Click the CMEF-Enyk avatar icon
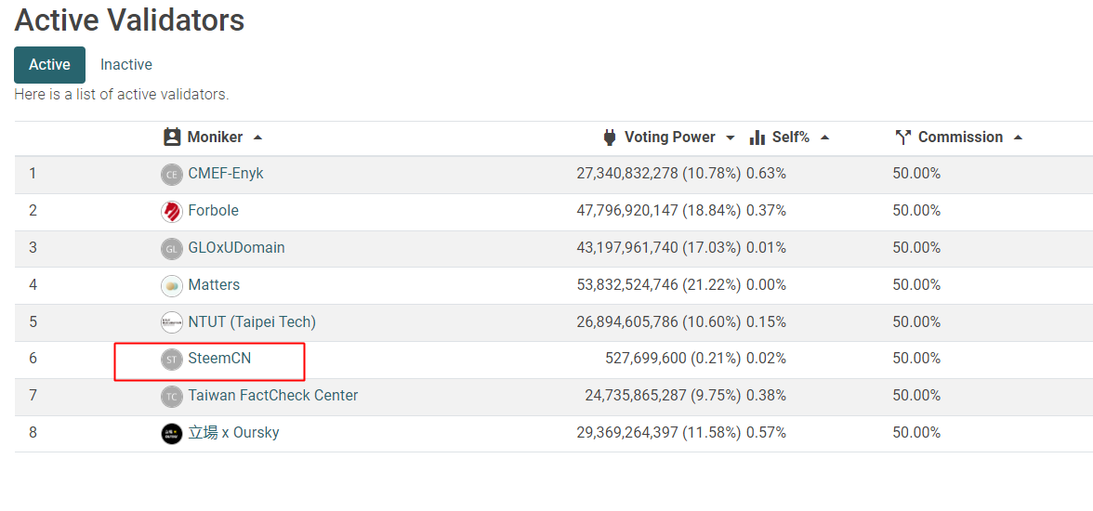 click(171, 175)
